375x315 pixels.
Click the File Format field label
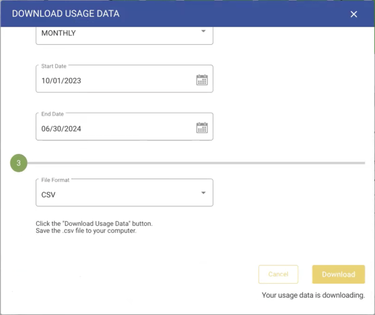pos(55,180)
